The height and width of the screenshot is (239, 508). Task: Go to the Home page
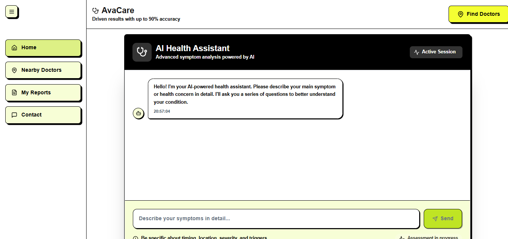[43, 48]
